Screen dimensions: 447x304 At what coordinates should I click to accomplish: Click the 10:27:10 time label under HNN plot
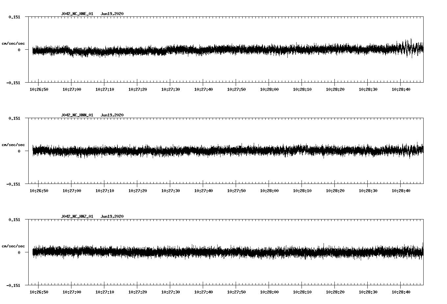[x=105, y=191]
